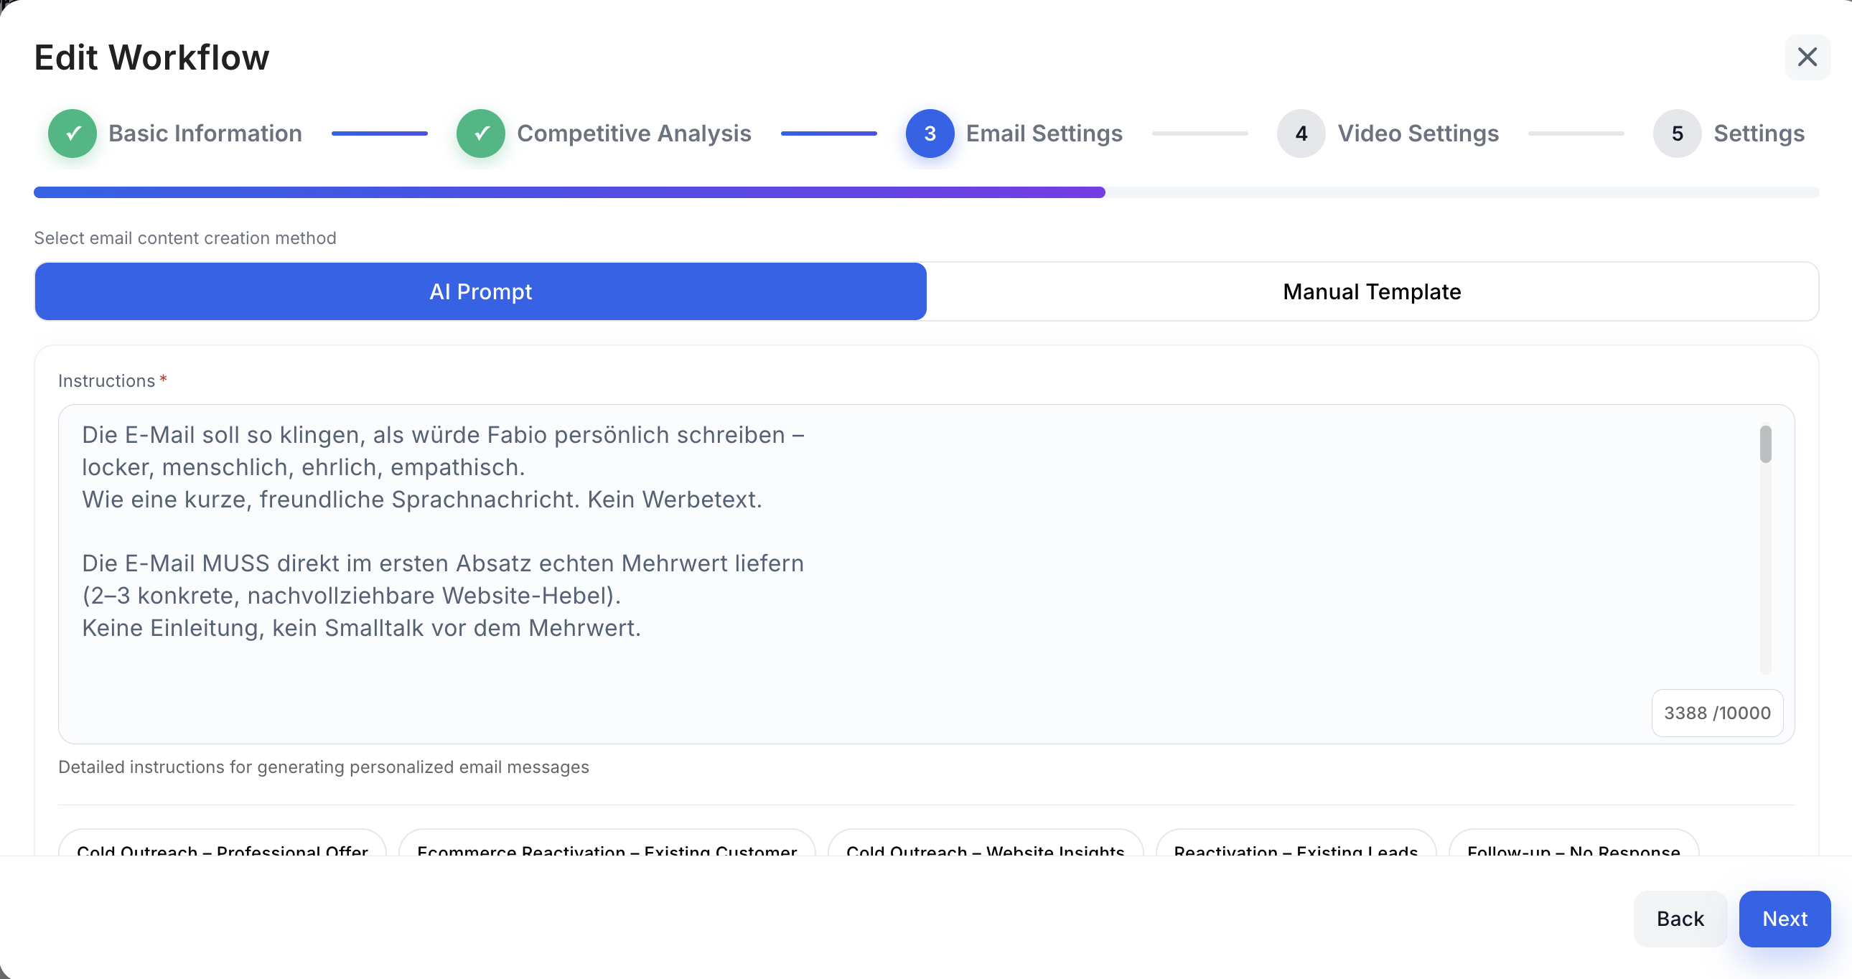Switch to Manual Template method
The height and width of the screenshot is (979, 1852).
point(1372,292)
